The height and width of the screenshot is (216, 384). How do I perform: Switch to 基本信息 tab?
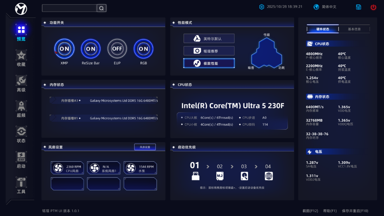[x=354, y=29]
